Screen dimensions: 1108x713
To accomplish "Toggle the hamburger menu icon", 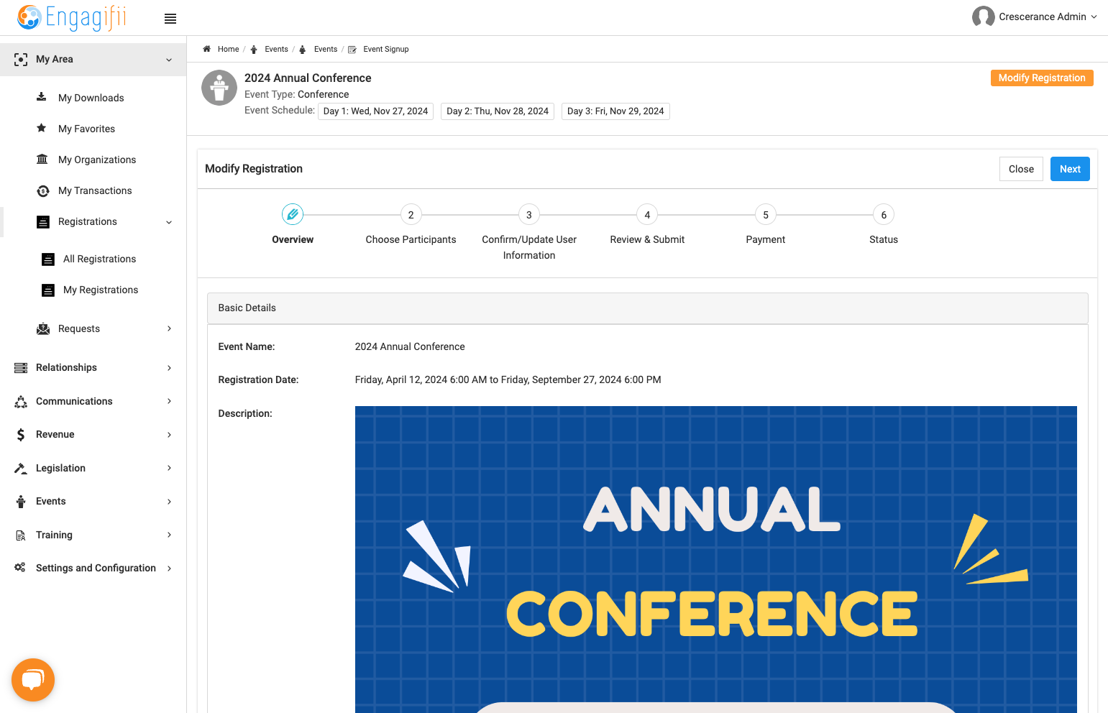I will click(x=170, y=19).
